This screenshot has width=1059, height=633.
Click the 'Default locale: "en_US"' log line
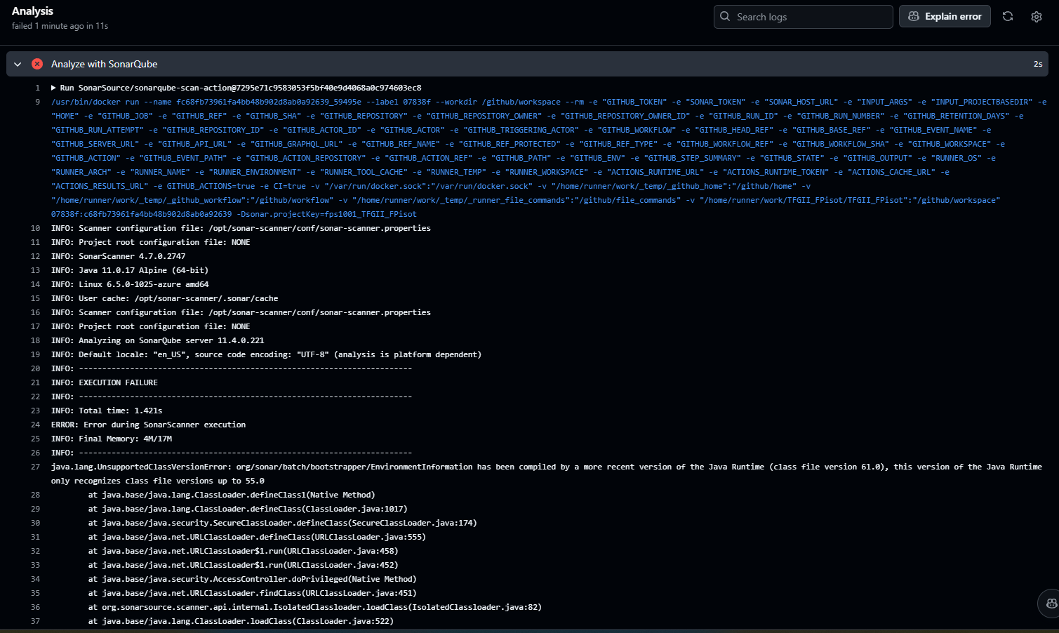point(266,354)
